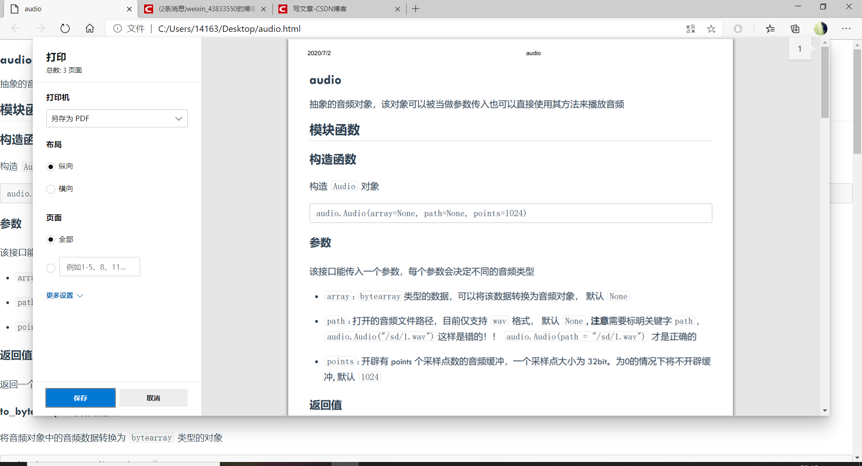Click the 保存 save button
The image size is (862, 466).
(80, 398)
